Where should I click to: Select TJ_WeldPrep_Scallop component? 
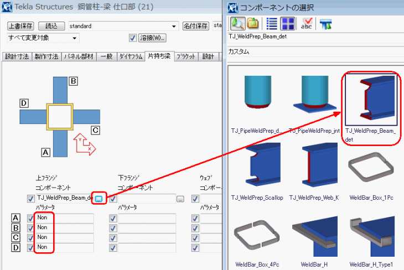263,165
